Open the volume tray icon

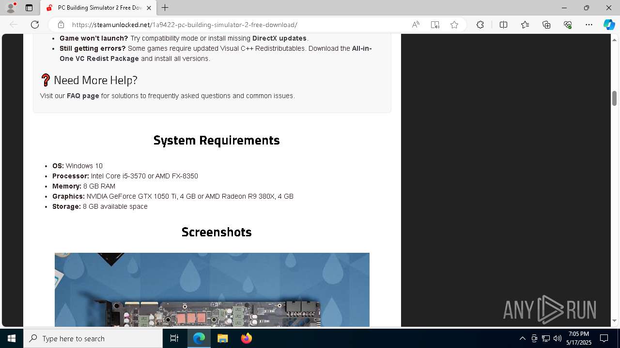click(558, 338)
